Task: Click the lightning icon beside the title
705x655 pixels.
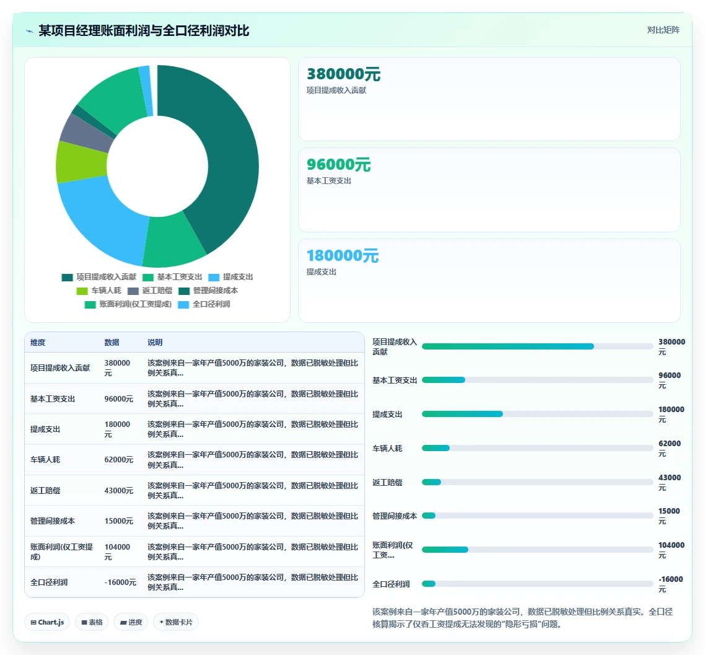Action: click(29, 31)
